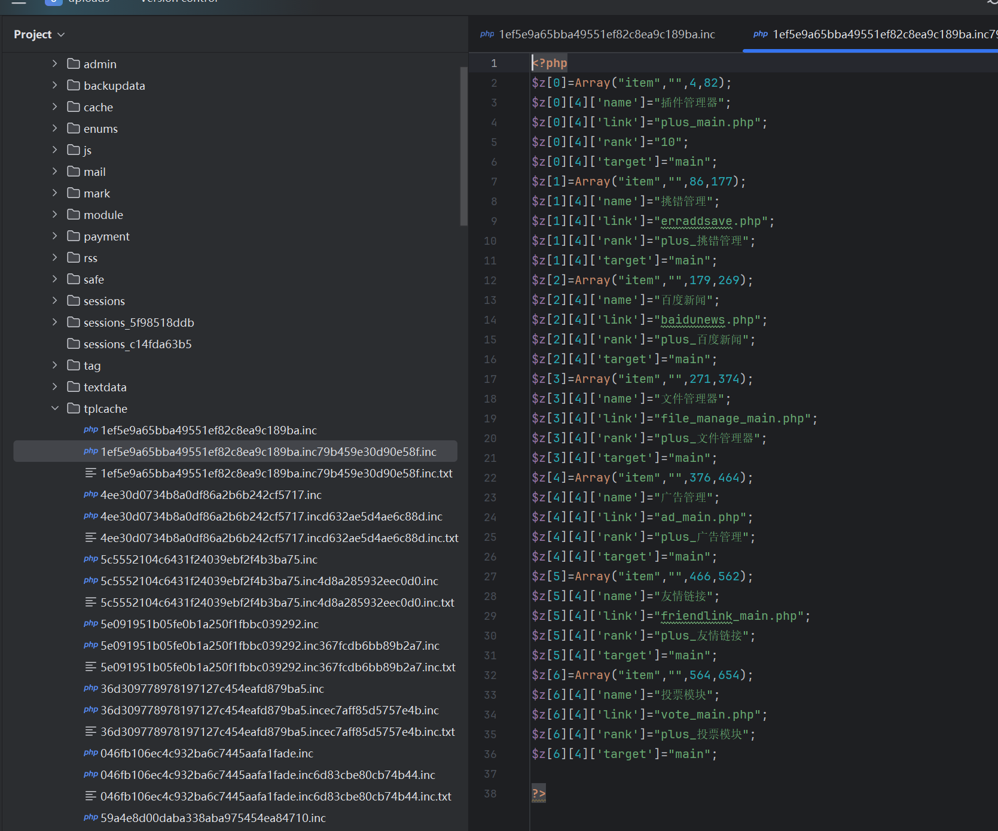Click text file icon of 1ef5e9a65bba...e58f.inc.txt
The image size is (998, 831).
pyautogui.click(x=91, y=473)
